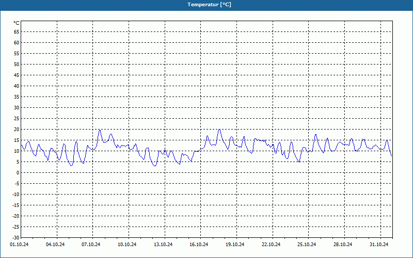Click the 45 y-axis value
This screenshot has width=413, height=258.
pos(17,75)
